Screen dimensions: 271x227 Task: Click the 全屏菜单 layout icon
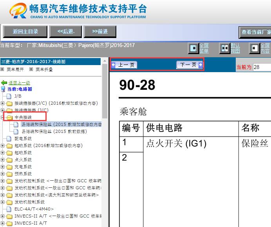tap(193, 48)
